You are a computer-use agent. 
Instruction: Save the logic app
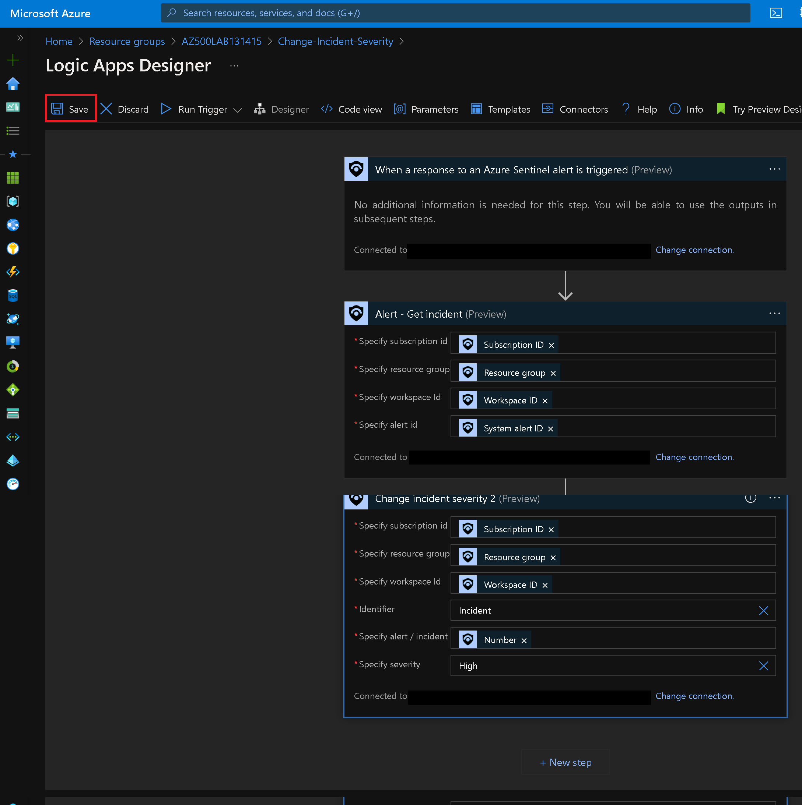(70, 109)
